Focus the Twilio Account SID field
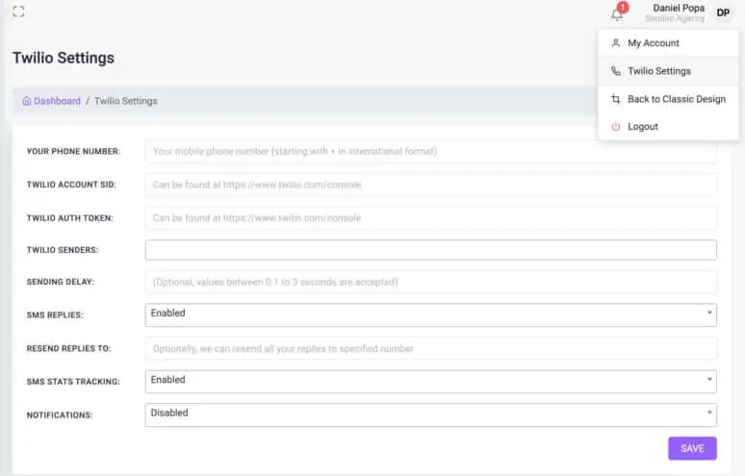This screenshot has height=476, width=745. click(x=431, y=185)
